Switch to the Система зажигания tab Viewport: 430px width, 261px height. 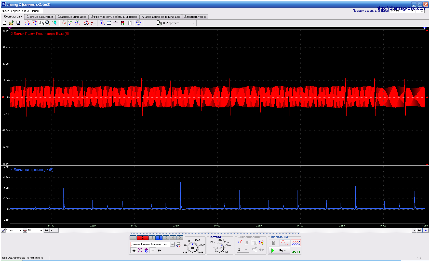[40, 17]
